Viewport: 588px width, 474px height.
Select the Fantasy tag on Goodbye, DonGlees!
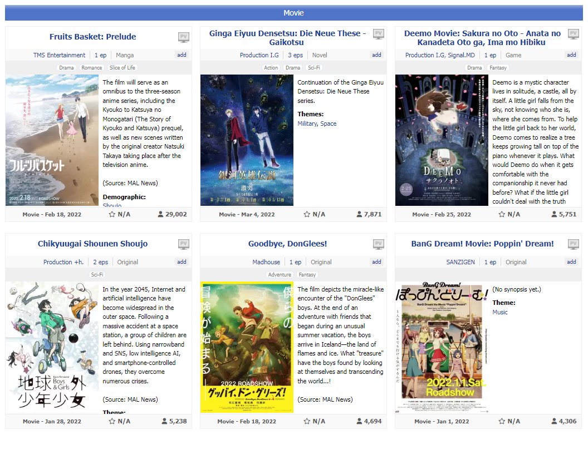click(x=307, y=275)
